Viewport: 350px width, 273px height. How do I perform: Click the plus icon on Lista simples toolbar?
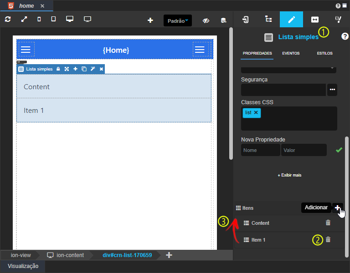(76, 69)
